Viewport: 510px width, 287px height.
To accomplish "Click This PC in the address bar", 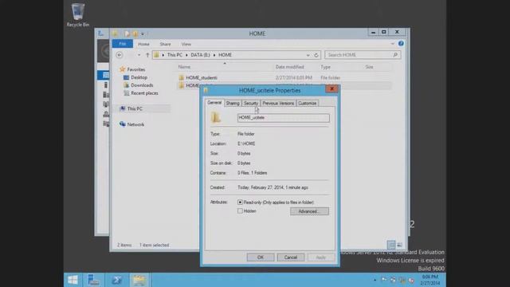I will click(x=175, y=55).
